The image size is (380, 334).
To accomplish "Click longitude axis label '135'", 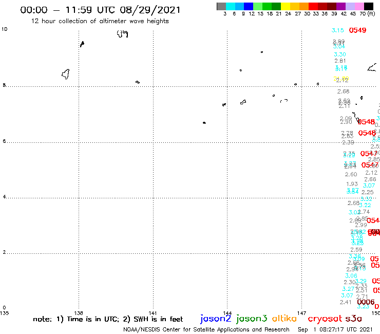I will tap(4, 313).
